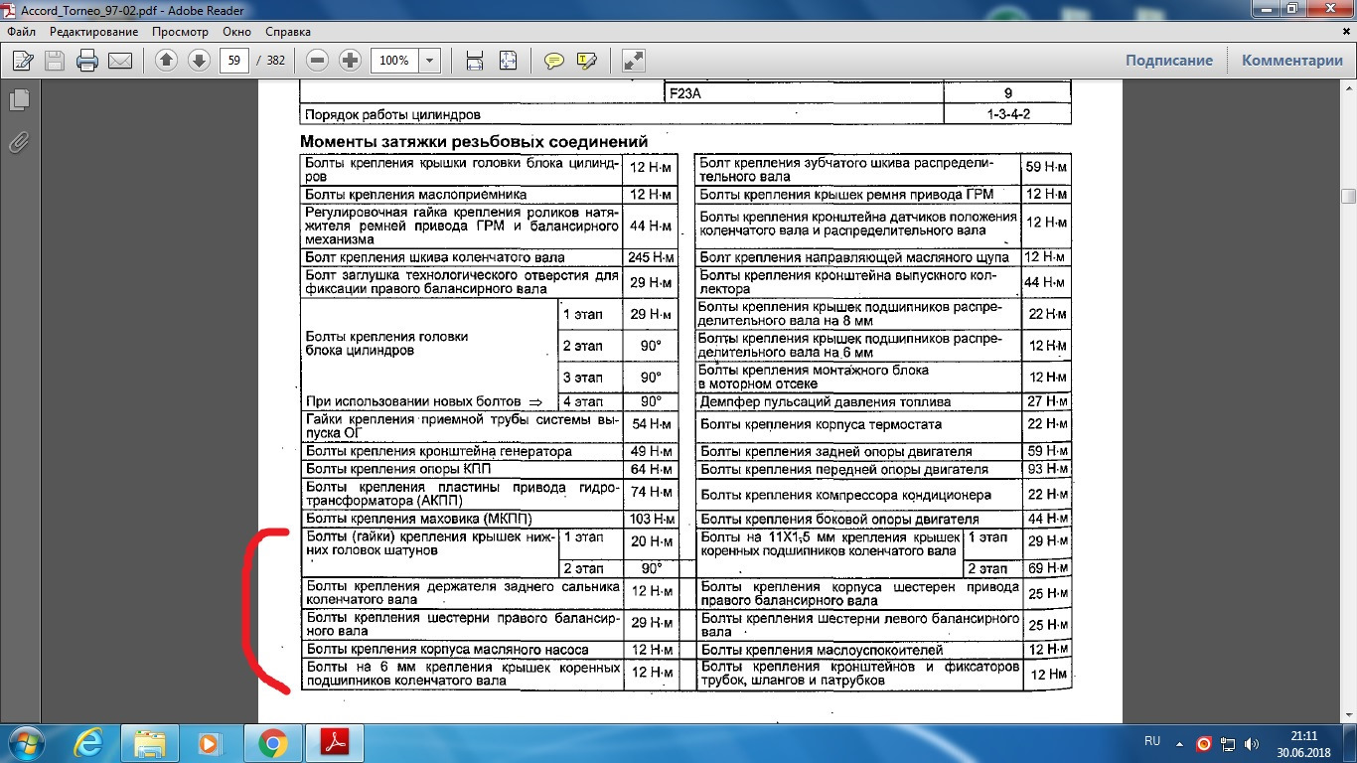Click the '69 Н·м' stage two value
Viewport: 1357px width, 763px height.
(x=1047, y=568)
